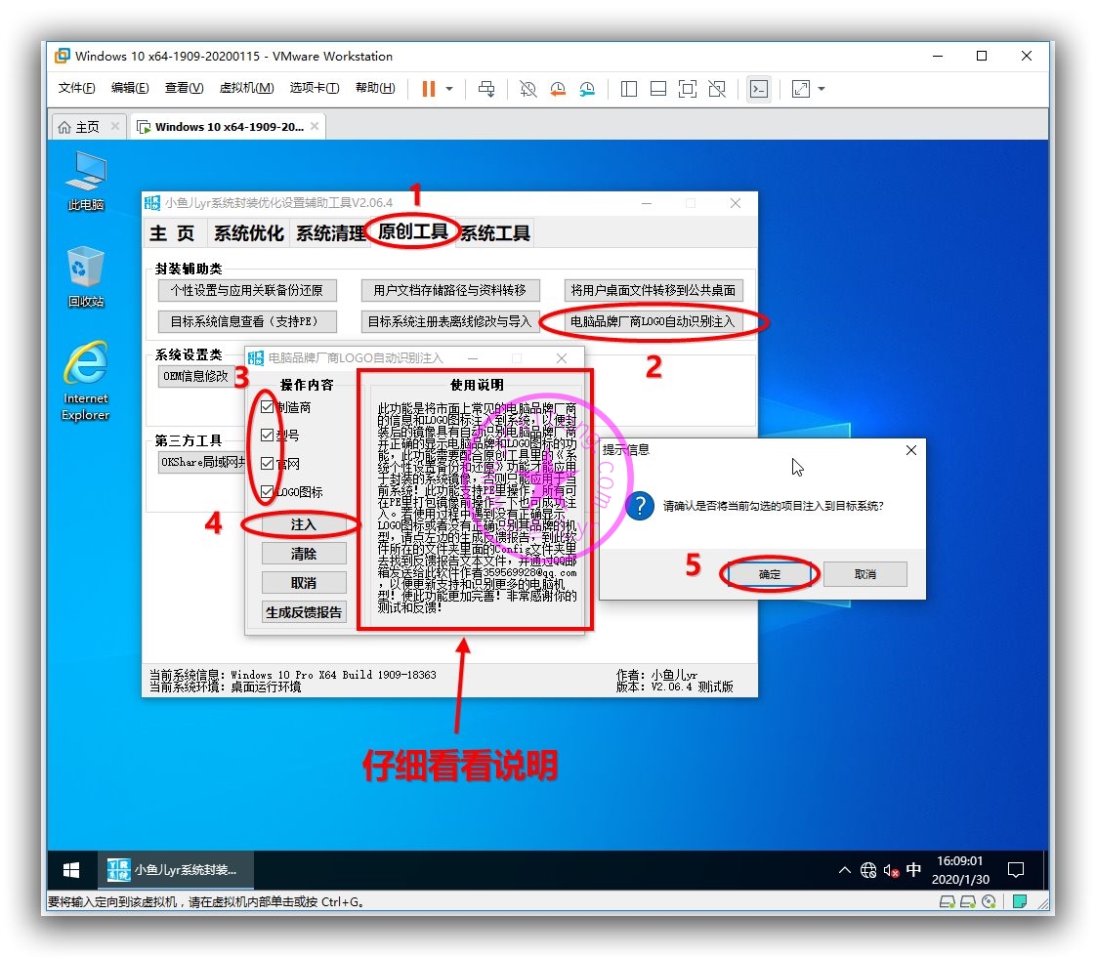Pause the virtual machine from toolbar
1096x957 pixels.
[429, 89]
